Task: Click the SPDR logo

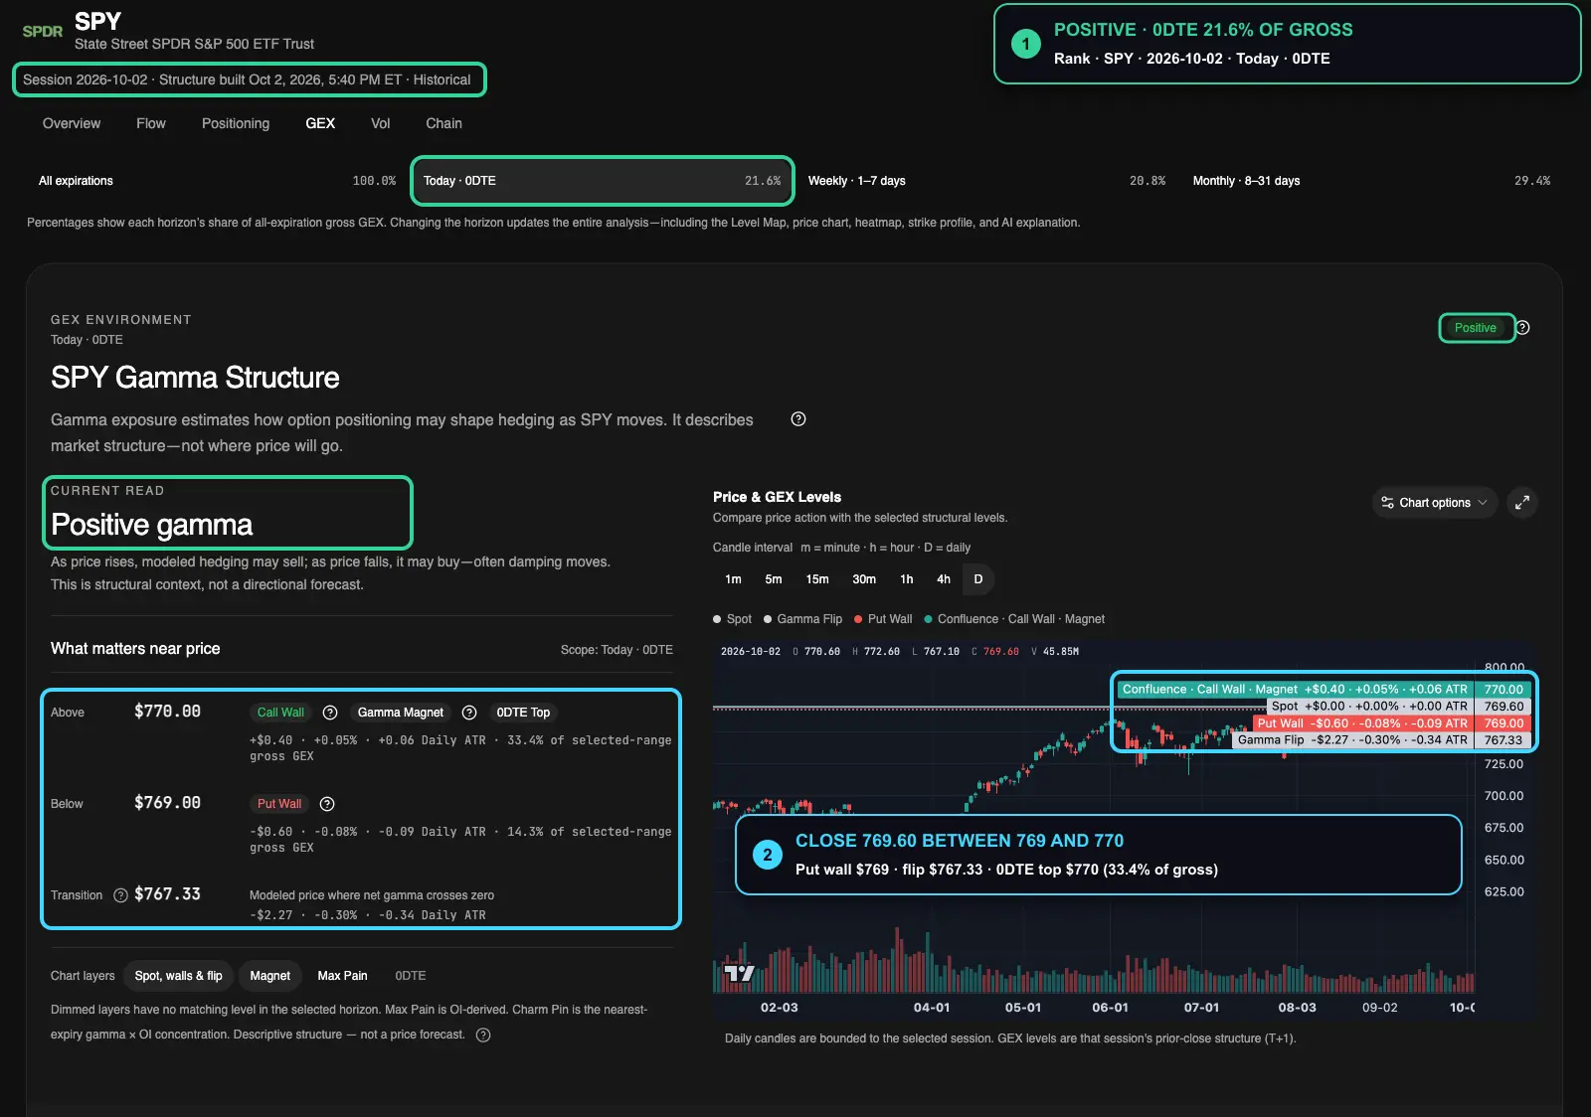Action: coord(43,31)
